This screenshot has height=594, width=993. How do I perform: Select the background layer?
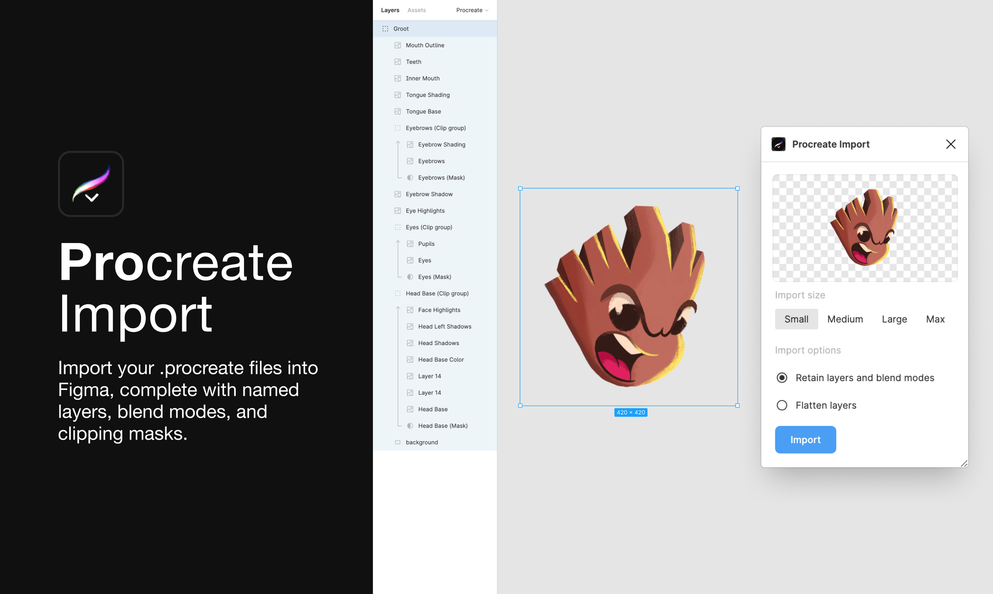435,442
